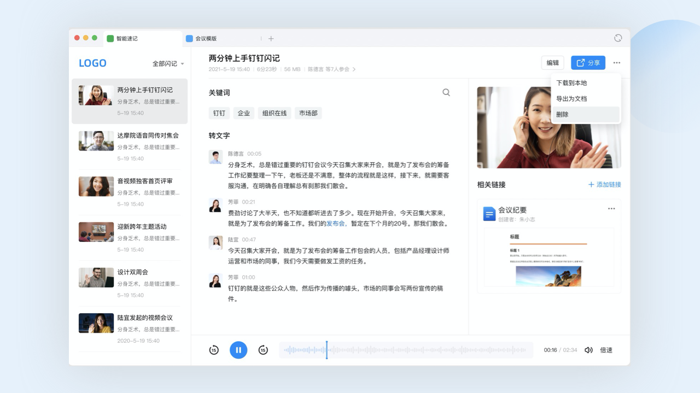Image resolution: width=700 pixels, height=393 pixels.
Task: Open more options on the 会议纪要 card
Action: coord(611,209)
